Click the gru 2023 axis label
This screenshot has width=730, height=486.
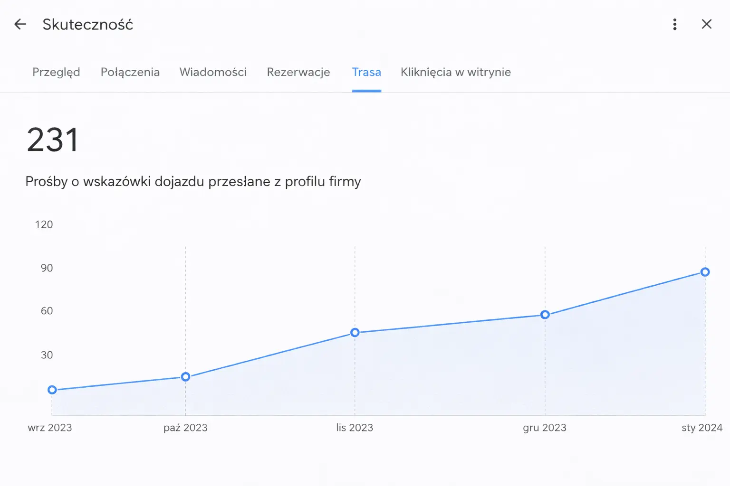point(545,427)
